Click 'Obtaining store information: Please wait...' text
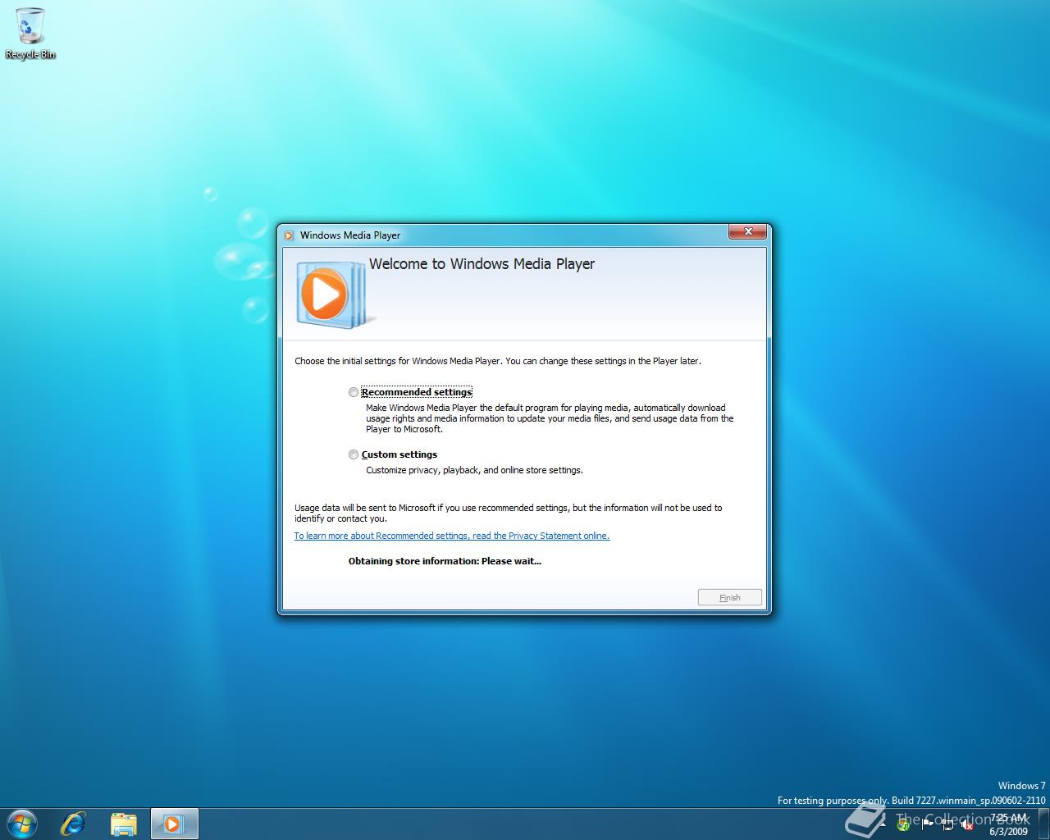 (445, 561)
